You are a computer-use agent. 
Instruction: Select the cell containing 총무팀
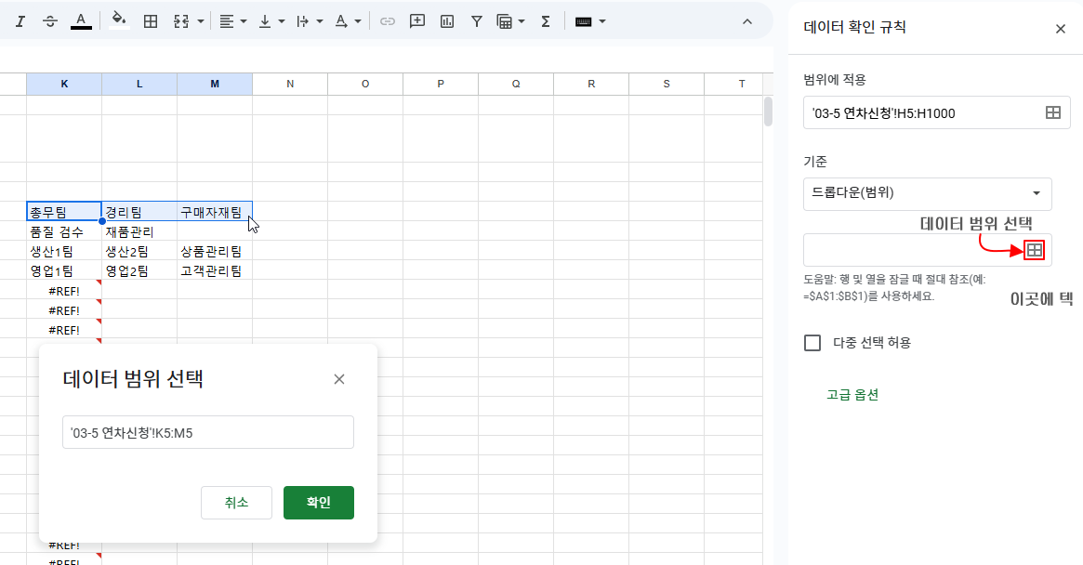tap(64, 211)
